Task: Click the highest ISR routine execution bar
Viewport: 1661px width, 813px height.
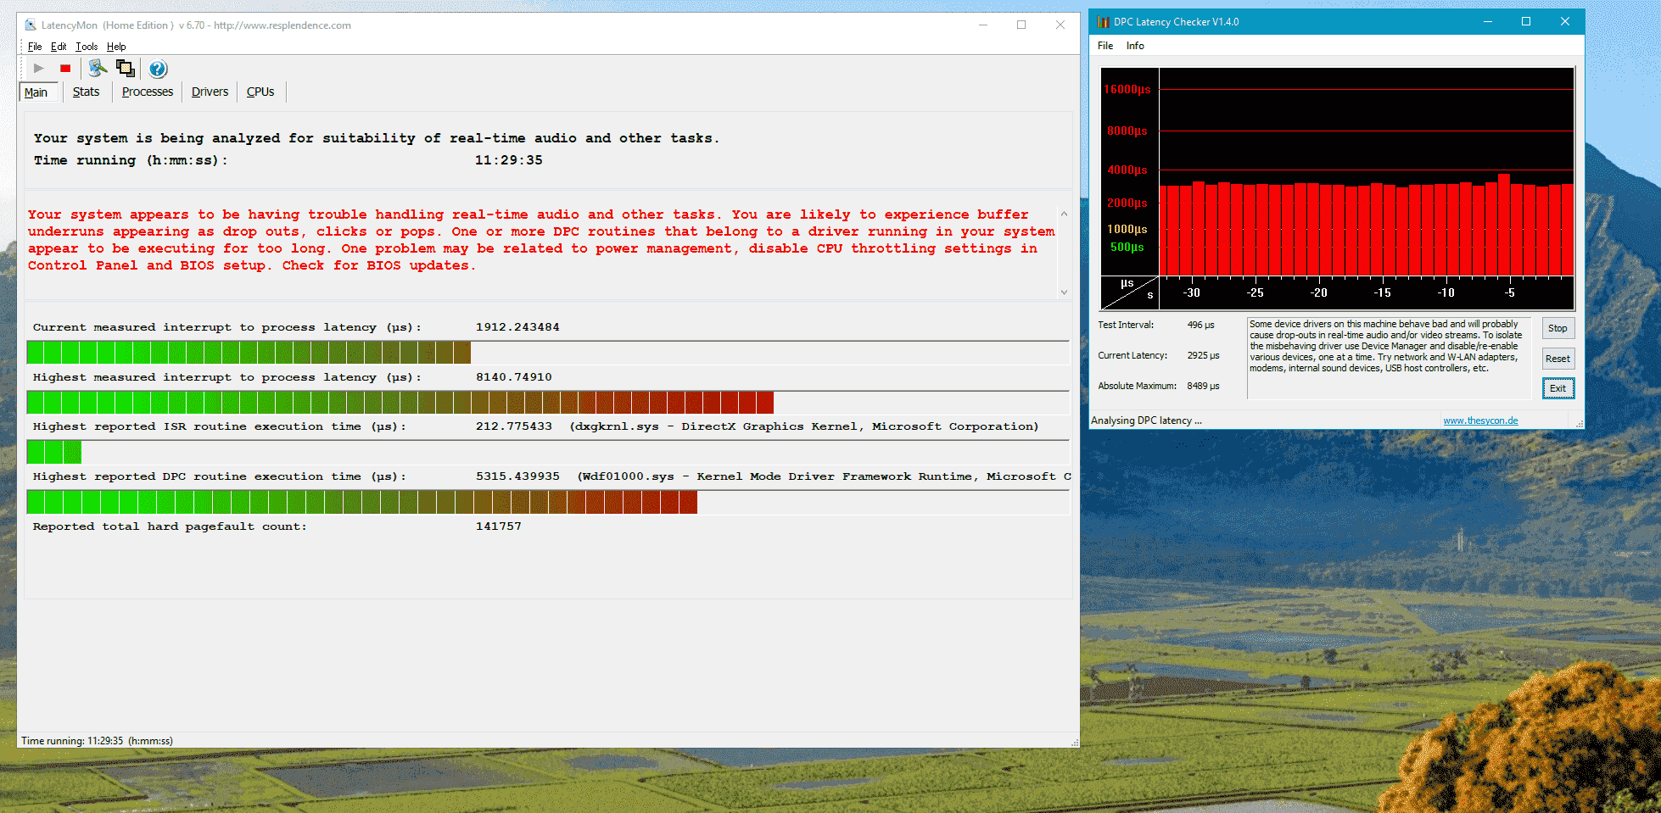Action: coord(547,452)
